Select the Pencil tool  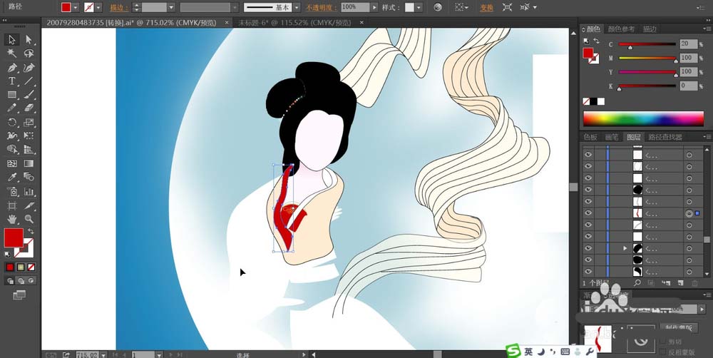pyautogui.click(x=12, y=108)
